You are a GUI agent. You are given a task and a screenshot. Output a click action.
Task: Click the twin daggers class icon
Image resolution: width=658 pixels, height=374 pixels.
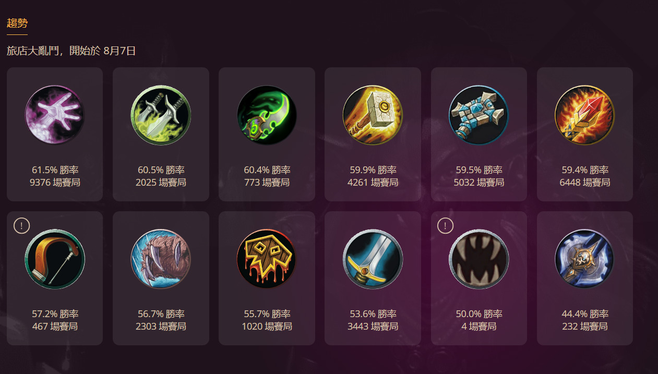tap(161, 115)
